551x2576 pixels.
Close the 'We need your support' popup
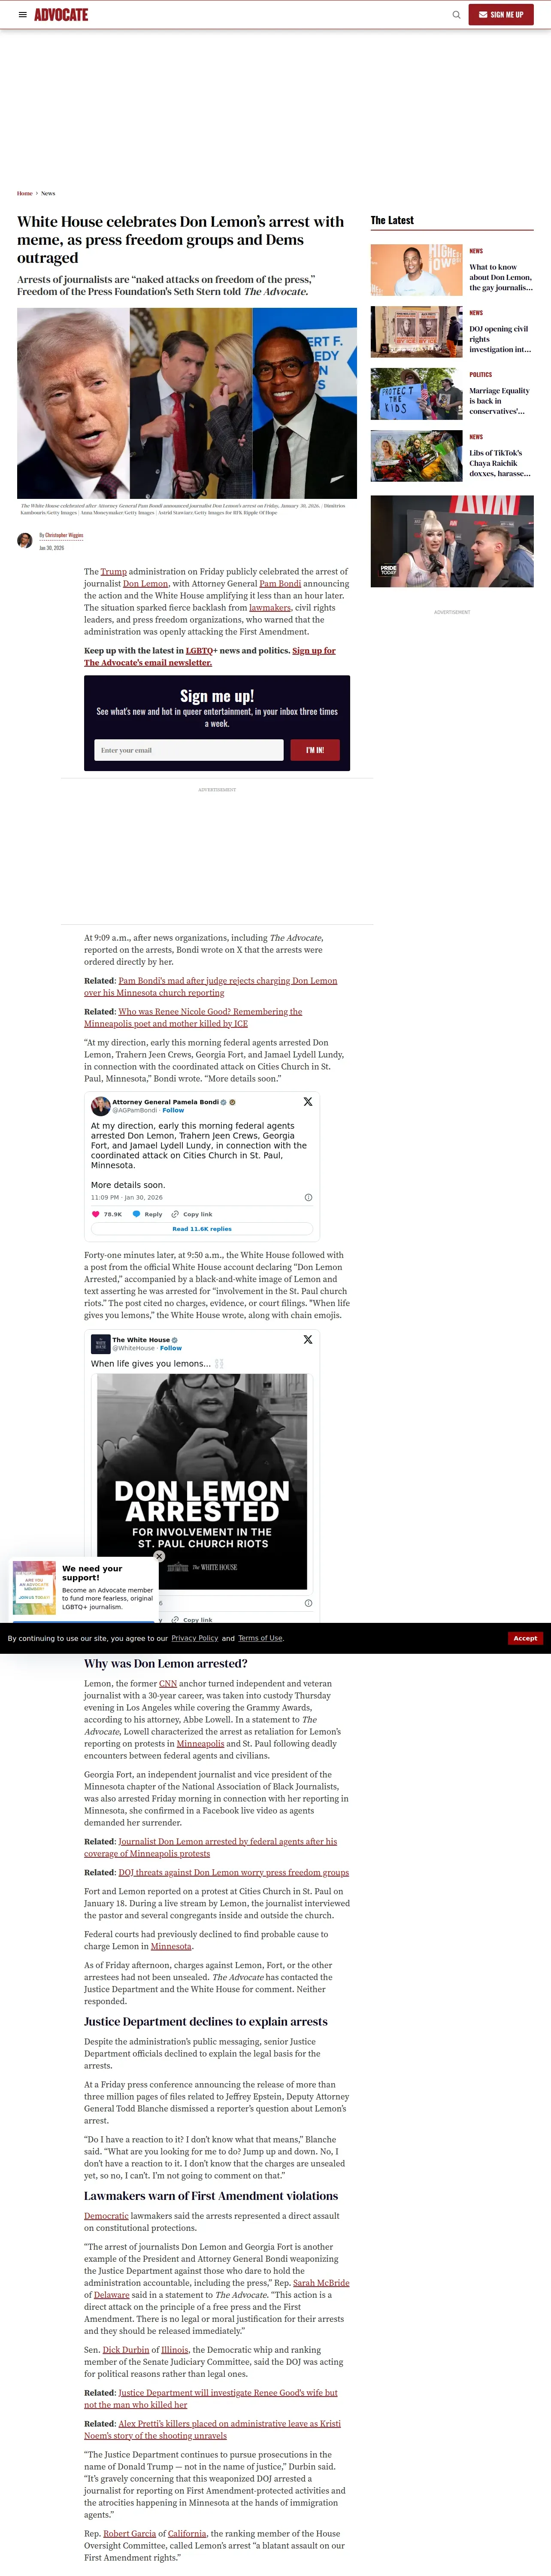pos(159,1556)
